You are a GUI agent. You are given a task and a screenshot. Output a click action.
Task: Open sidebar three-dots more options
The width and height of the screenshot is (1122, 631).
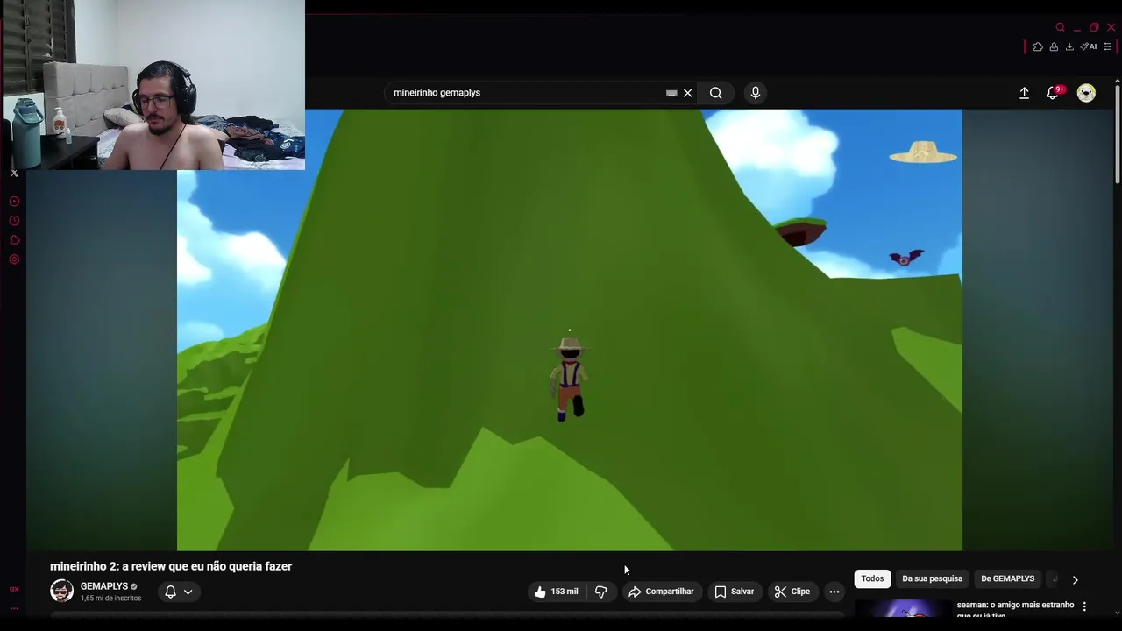tap(14, 608)
